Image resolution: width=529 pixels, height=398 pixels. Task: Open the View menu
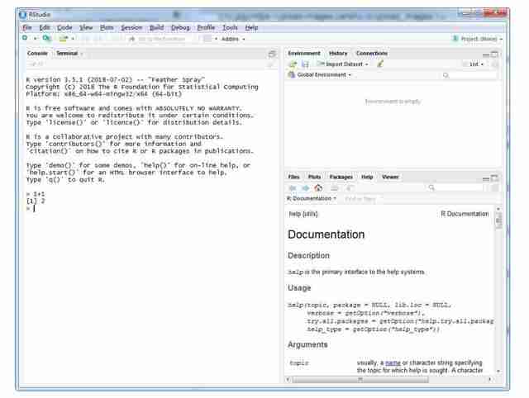pos(86,27)
